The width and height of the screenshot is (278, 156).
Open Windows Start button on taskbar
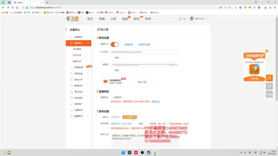(123, 153)
